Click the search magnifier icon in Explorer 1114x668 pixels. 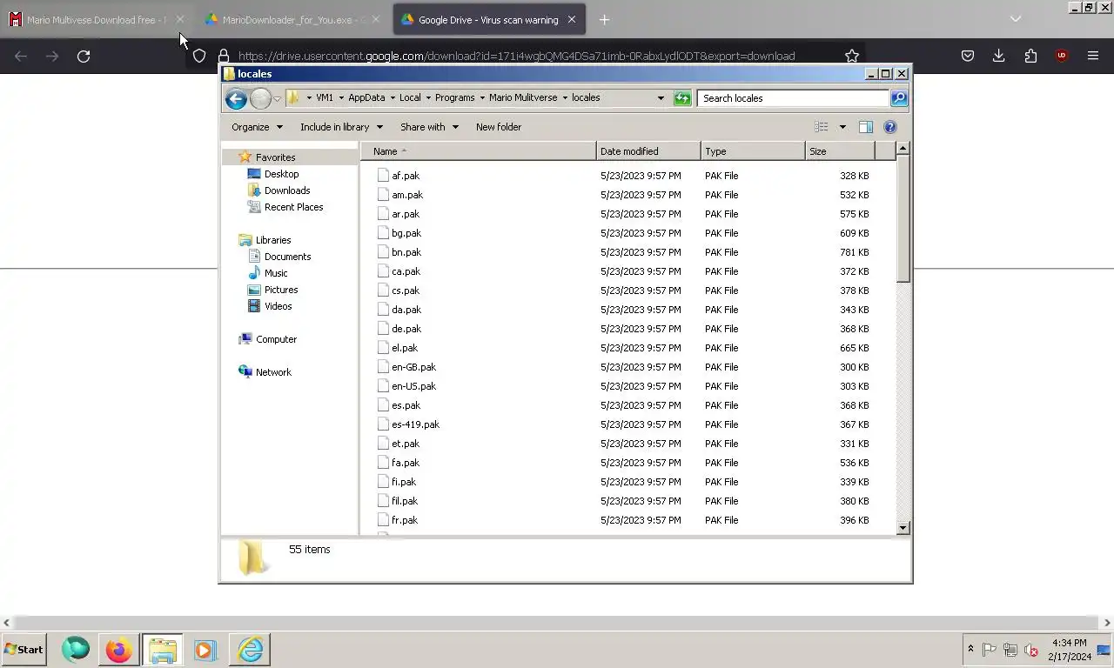pyautogui.click(x=899, y=98)
